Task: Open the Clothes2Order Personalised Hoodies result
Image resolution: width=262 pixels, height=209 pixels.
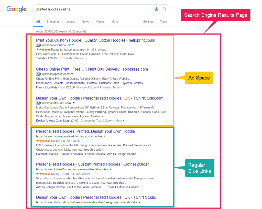Action: click(92, 164)
